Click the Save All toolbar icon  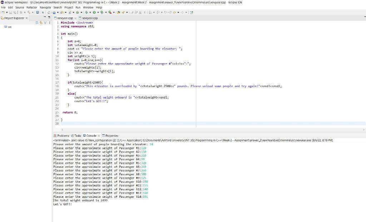15,12
